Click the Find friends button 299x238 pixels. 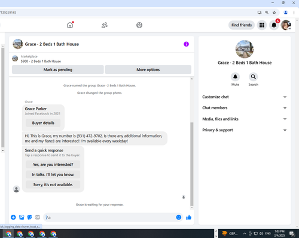point(242,25)
